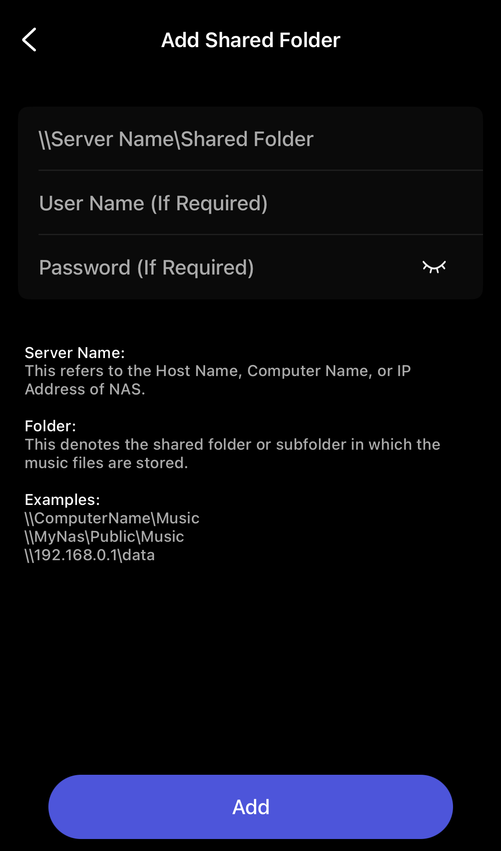Image resolution: width=501 pixels, height=851 pixels.
Task: Tap the 'Address of NAS.' text line
Action: pos(85,389)
